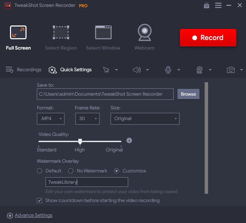Screen dimensions: 246x223
Task: Open the Frame Rate dropdown showing 30
Action: click(88, 119)
